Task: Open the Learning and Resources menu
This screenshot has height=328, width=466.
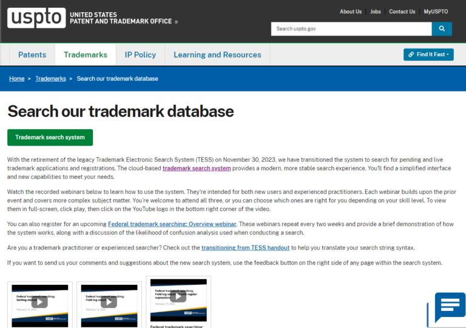Action: [x=217, y=55]
